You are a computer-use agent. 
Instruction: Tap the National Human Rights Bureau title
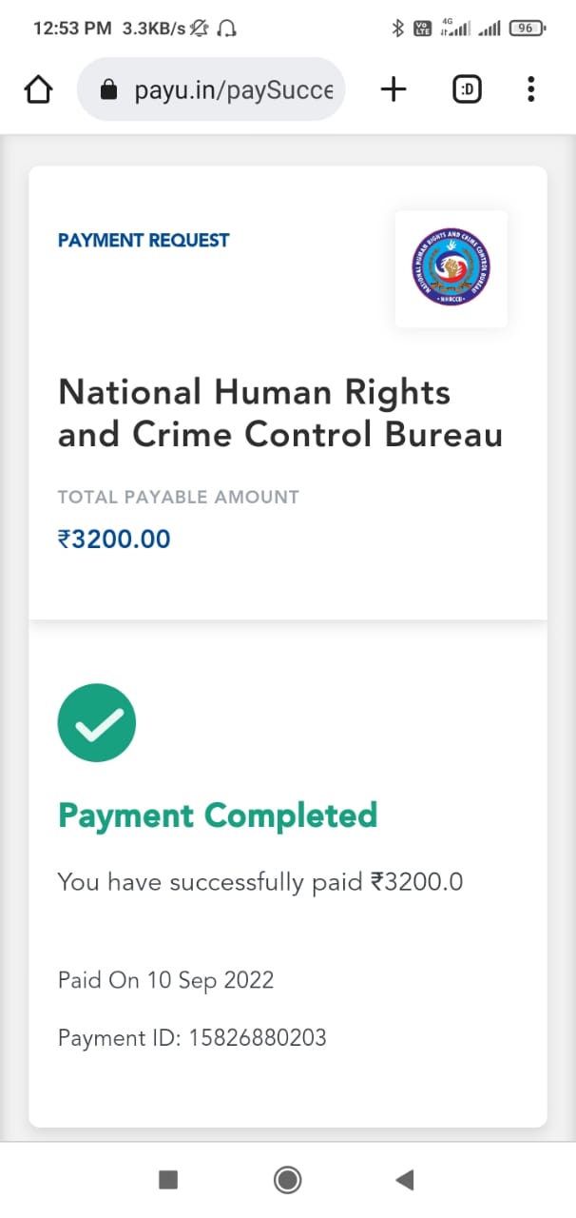tap(279, 413)
